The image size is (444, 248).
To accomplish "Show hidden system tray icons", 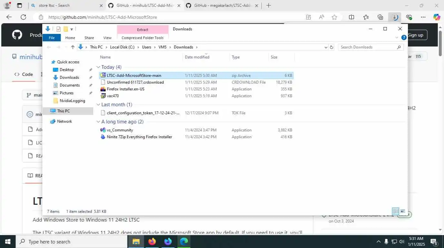I will pyautogui.click(x=378, y=242).
